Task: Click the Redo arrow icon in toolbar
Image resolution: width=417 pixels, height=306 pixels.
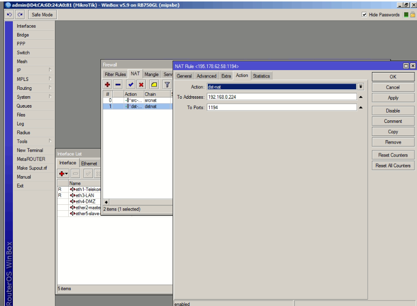Action: [x=20, y=15]
